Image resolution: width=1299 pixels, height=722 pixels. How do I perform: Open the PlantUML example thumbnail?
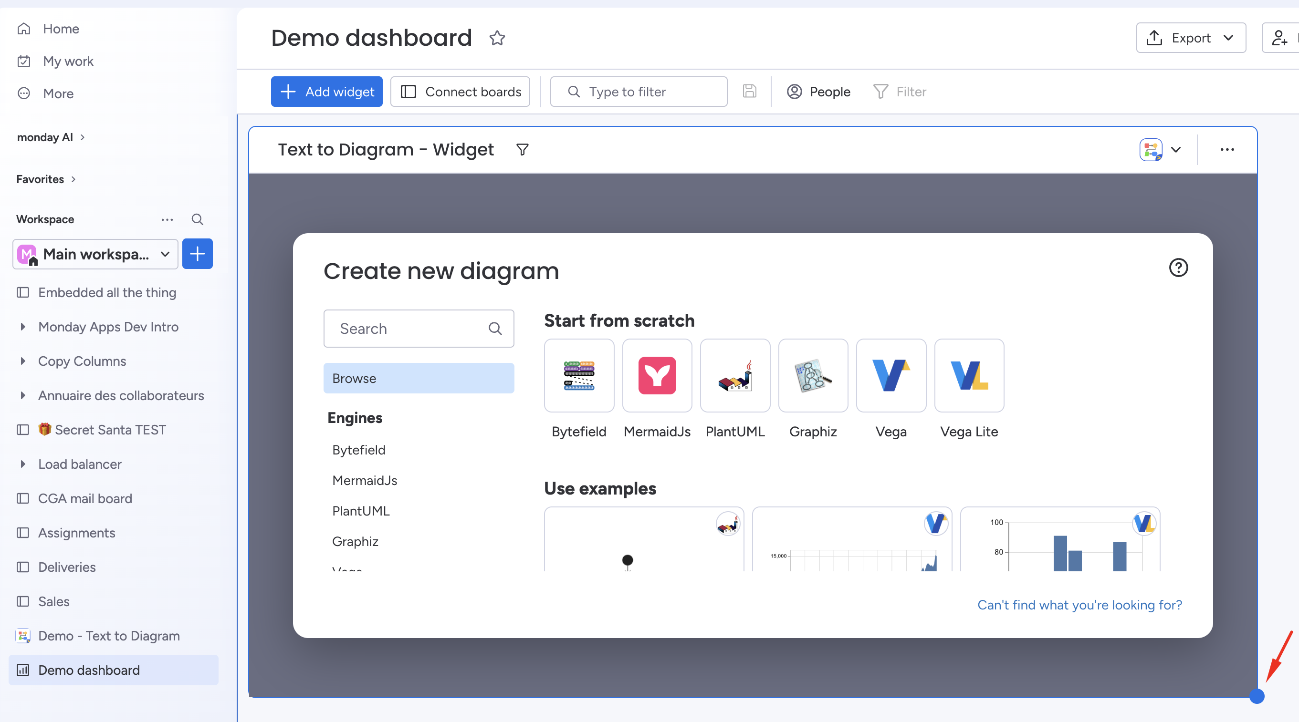(x=644, y=539)
